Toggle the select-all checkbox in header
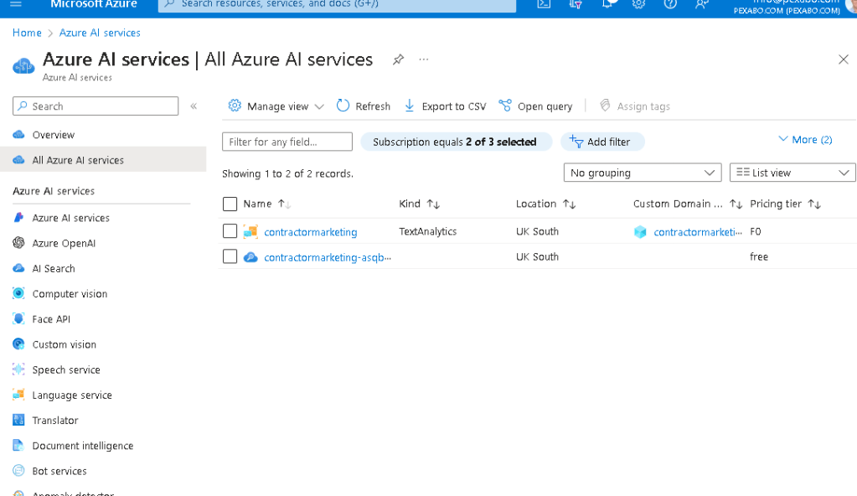This screenshot has height=496, width=857. click(x=230, y=204)
